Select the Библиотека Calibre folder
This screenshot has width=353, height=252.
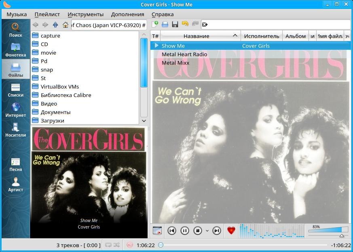point(85,95)
